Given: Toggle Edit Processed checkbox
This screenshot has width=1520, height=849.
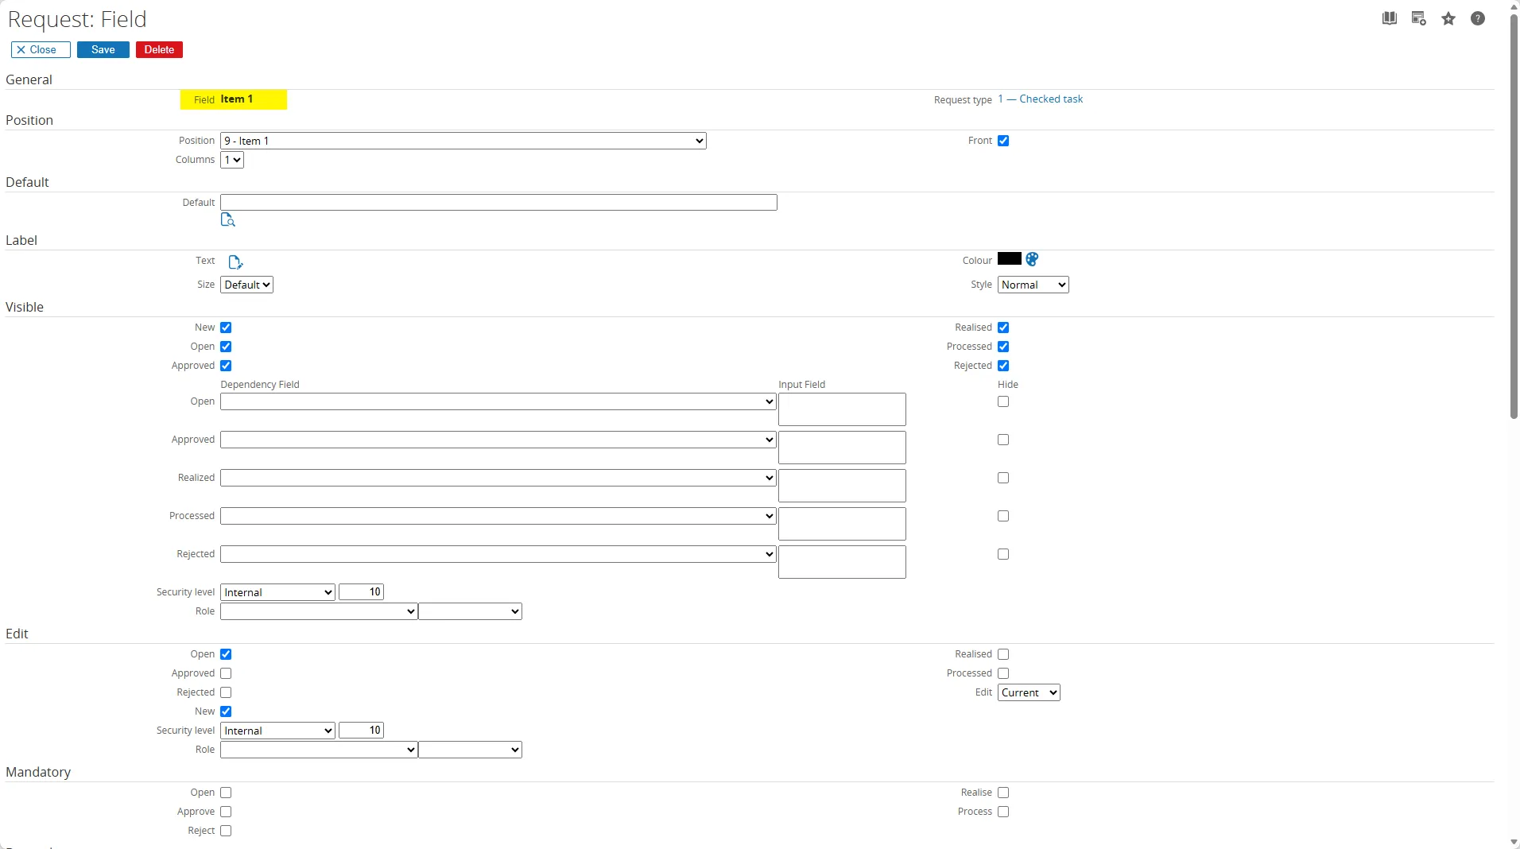Looking at the screenshot, I should (1003, 673).
